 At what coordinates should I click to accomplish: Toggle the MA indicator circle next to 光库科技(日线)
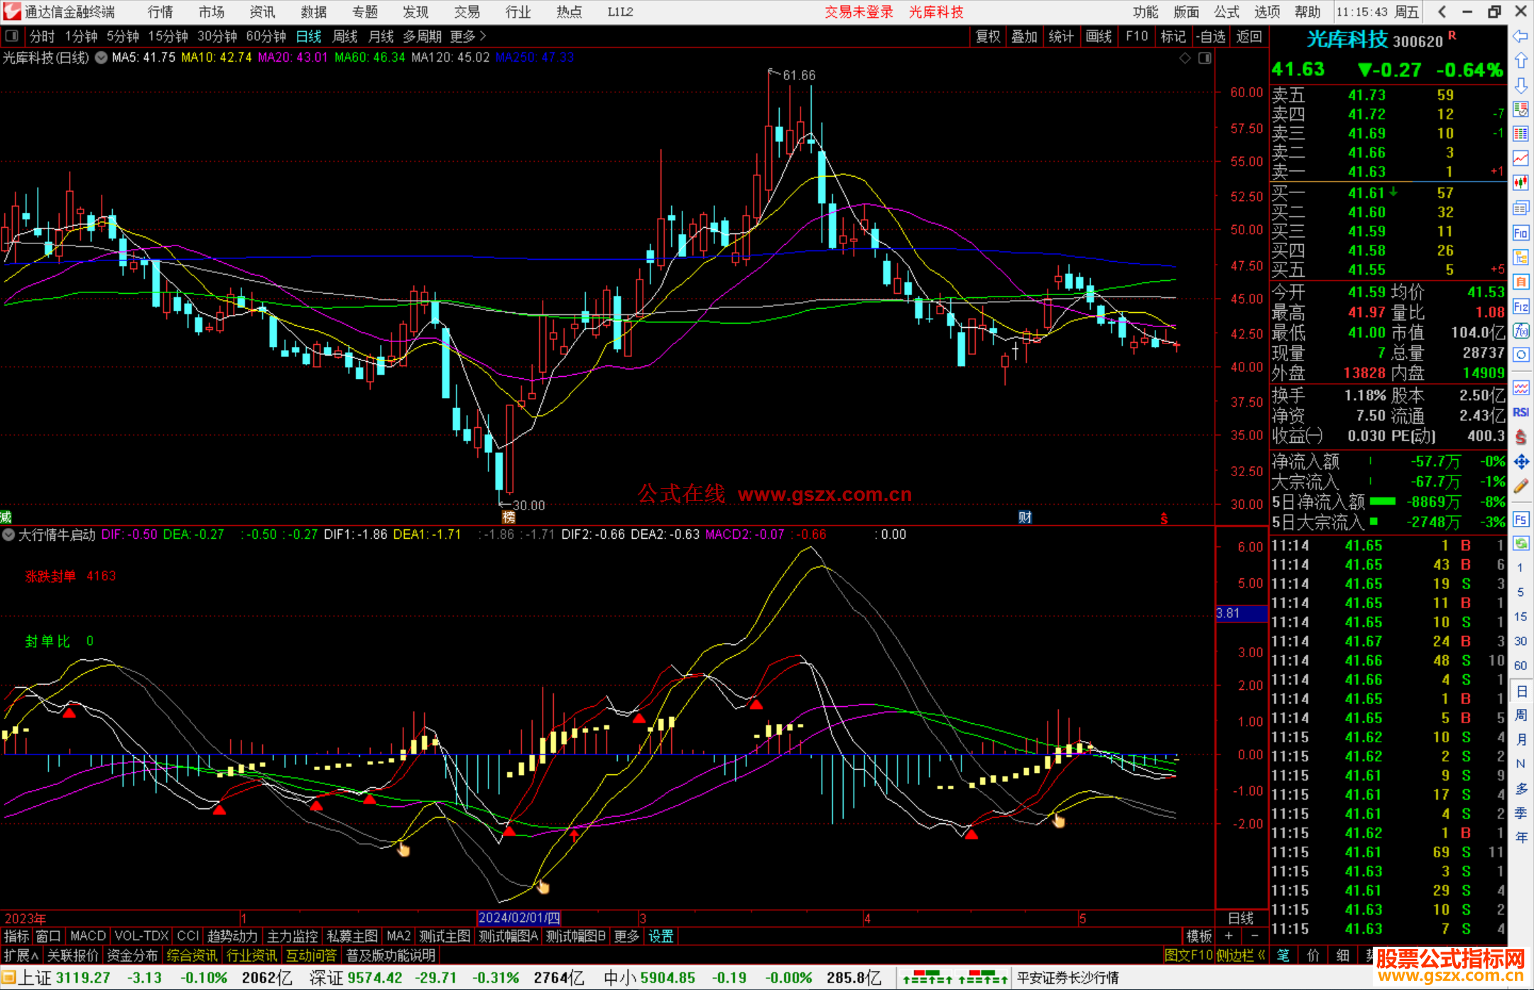click(101, 57)
